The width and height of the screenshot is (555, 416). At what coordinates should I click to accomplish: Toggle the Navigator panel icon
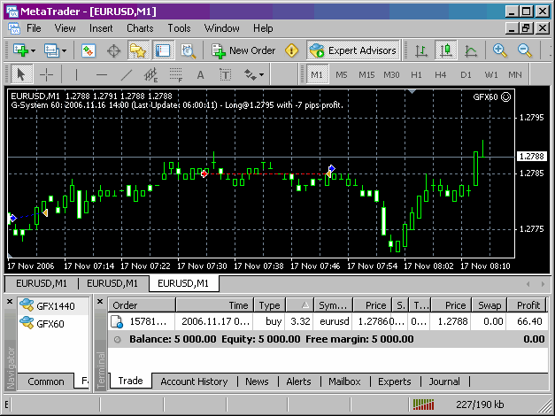pos(138,50)
